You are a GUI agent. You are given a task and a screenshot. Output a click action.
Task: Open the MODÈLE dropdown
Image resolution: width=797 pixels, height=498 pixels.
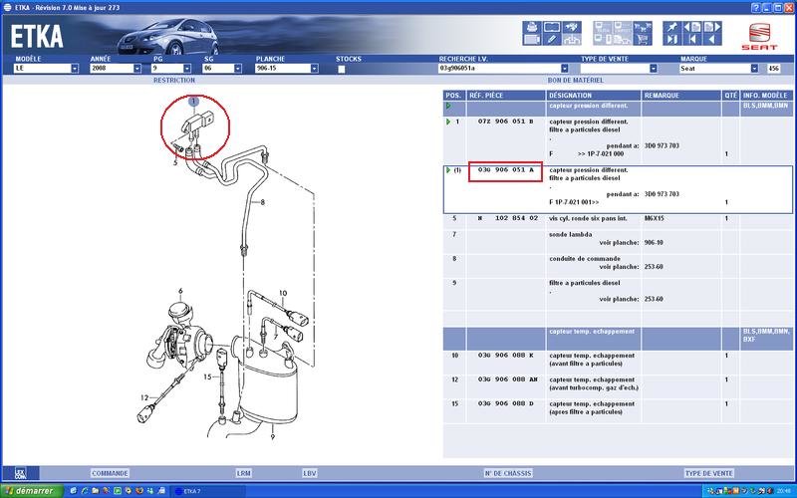[x=75, y=69]
